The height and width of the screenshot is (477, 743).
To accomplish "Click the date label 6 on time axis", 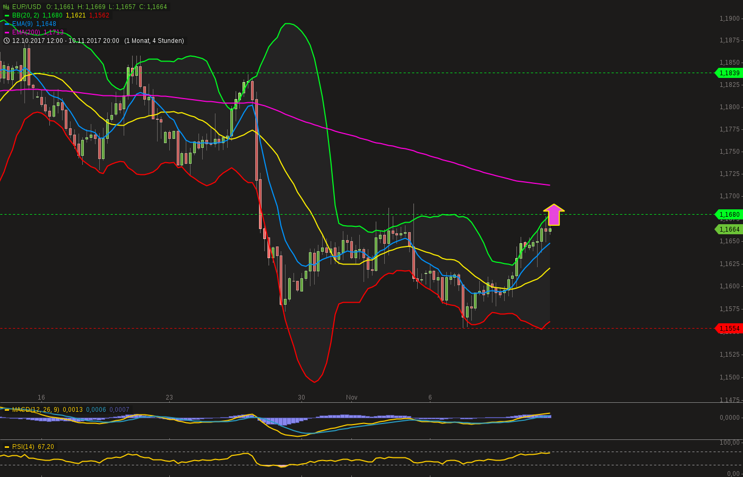I will click(x=430, y=397).
